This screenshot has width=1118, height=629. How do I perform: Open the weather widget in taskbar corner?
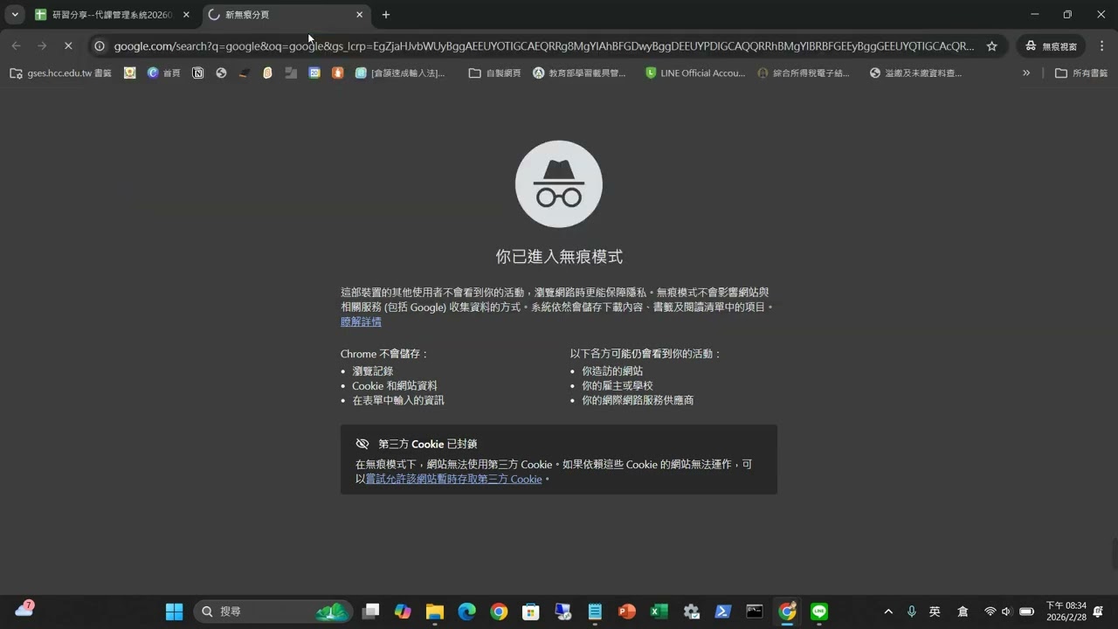[x=24, y=609]
